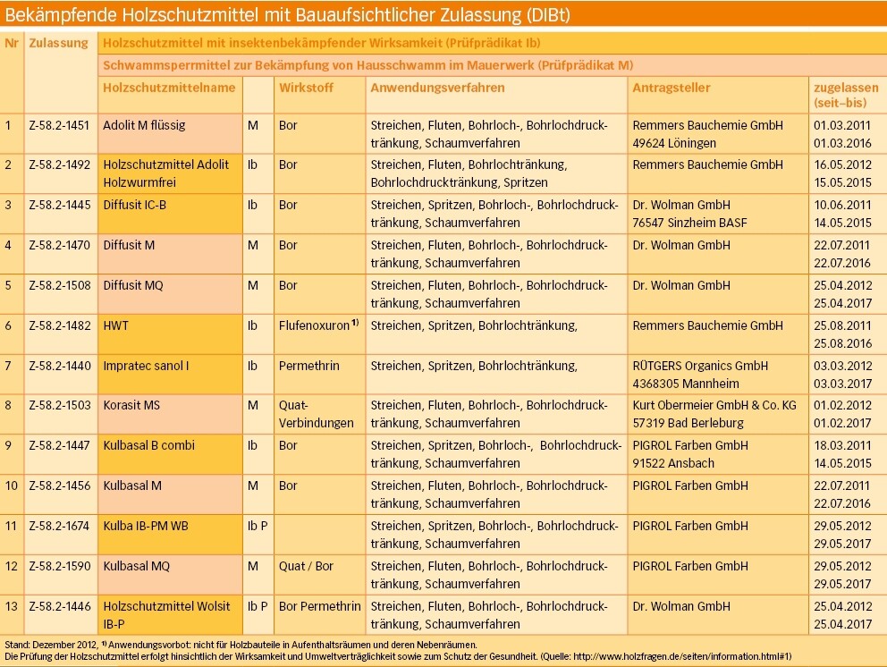Select 'Bor' in the Adolit M flüssig row

pyautogui.click(x=288, y=125)
